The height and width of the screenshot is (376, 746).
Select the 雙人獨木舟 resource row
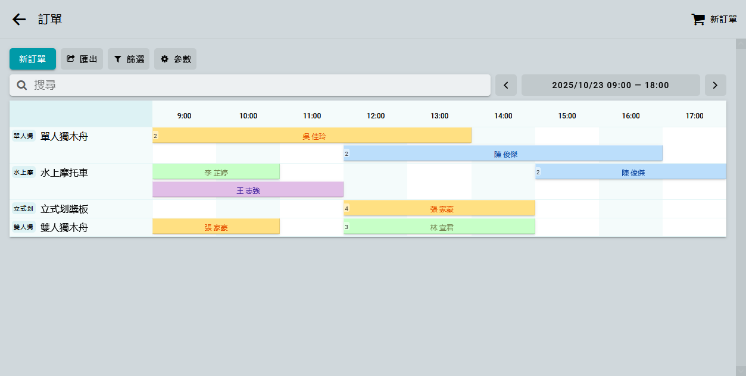(x=64, y=227)
